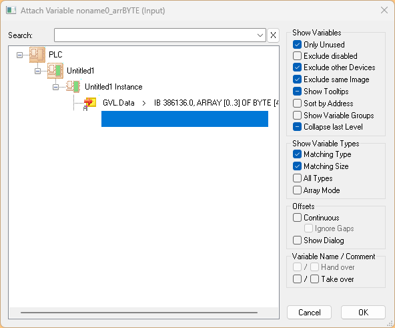Toggle Exclude same Image checkbox
Screen dimensions: 395x328
click(298, 79)
